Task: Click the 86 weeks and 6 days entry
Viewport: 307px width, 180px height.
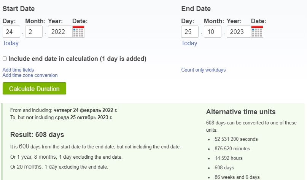Action: pyautogui.click(x=237, y=177)
